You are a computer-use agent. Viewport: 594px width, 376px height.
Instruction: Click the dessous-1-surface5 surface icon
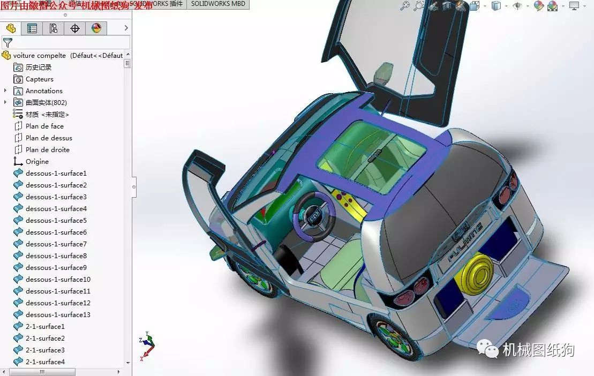18,220
